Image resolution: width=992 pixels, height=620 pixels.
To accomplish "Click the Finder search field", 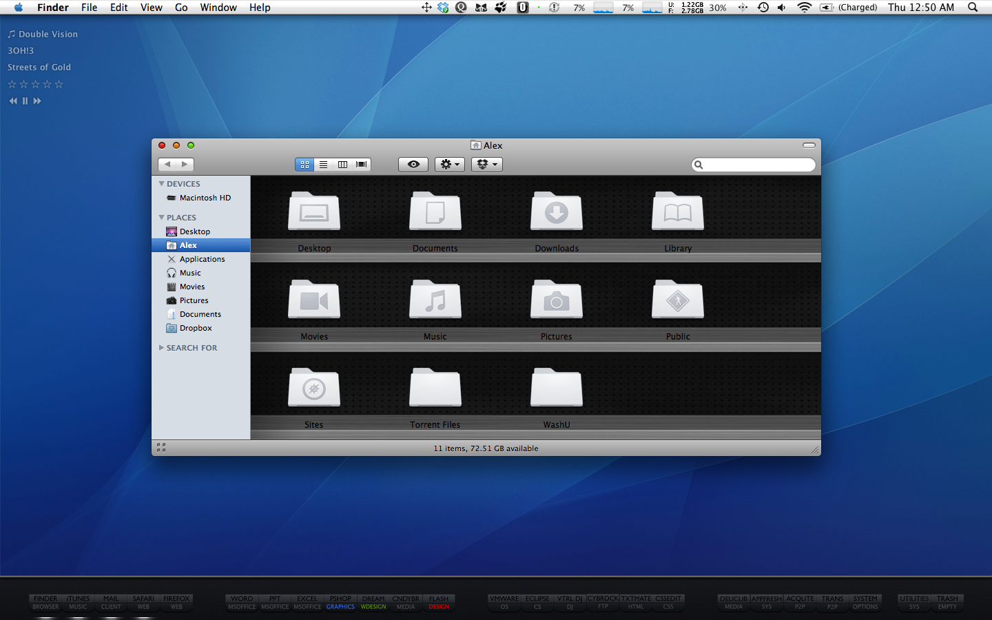I will [758, 165].
